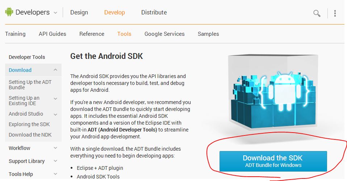
Task: Open the Develop tab
Action: pos(114,13)
